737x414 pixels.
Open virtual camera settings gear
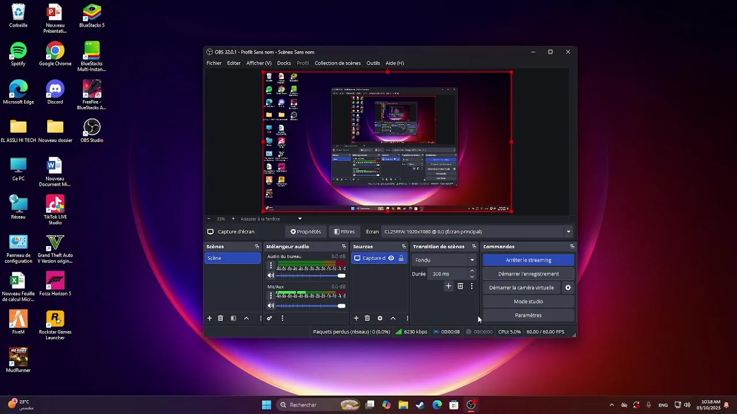pos(568,287)
